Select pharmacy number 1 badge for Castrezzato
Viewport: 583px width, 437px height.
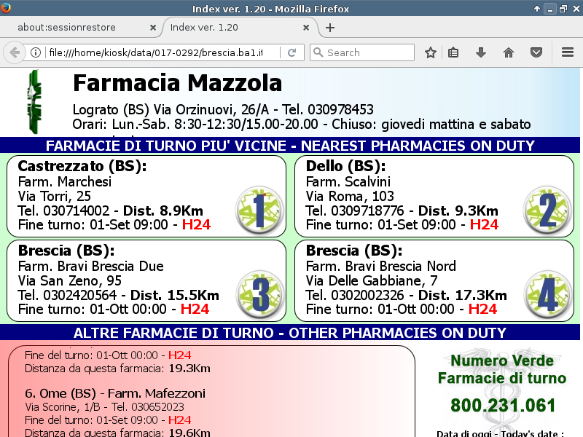259,209
